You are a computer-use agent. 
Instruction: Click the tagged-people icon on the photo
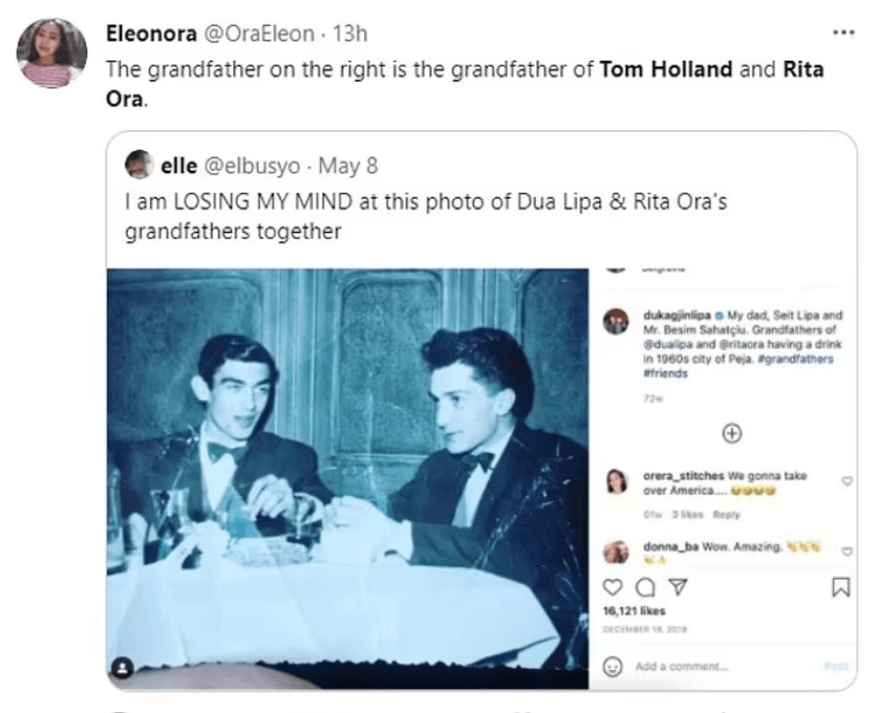122,667
